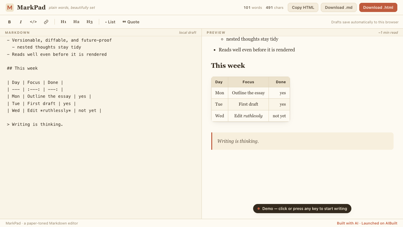This screenshot has width=403, height=227.
Task: Copy the rendered HTML to clipboard
Action: [303, 8]
